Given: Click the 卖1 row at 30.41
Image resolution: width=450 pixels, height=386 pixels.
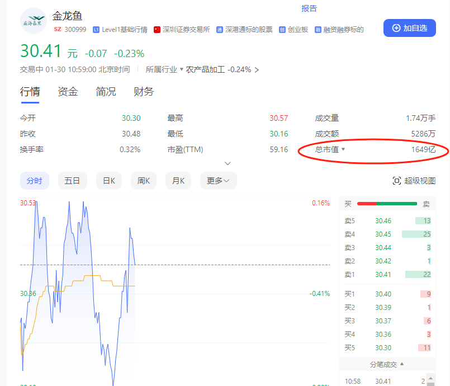Looking at the screenshot, I should point(387,275).
